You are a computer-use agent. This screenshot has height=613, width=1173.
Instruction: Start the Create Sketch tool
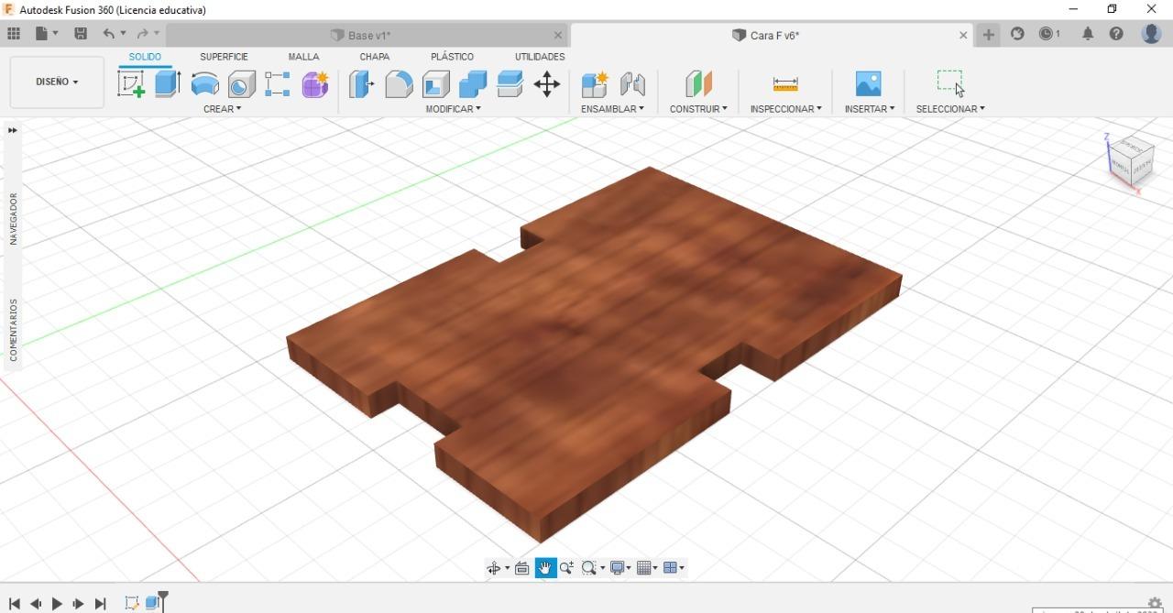131,84
